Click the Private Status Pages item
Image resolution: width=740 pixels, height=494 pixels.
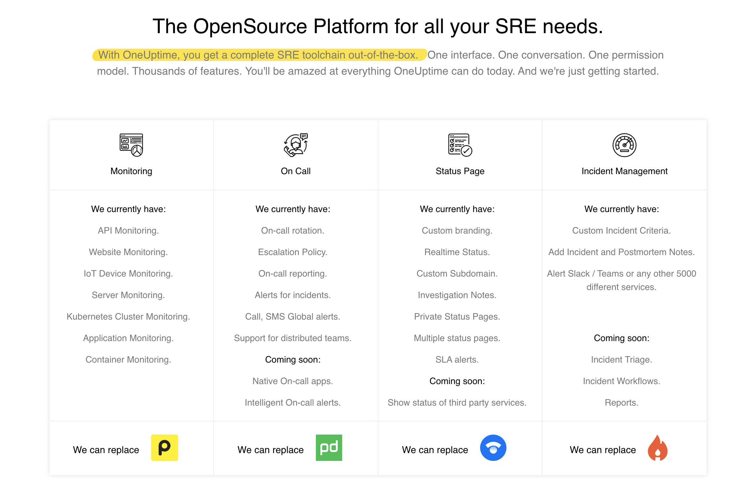point(457,316)
